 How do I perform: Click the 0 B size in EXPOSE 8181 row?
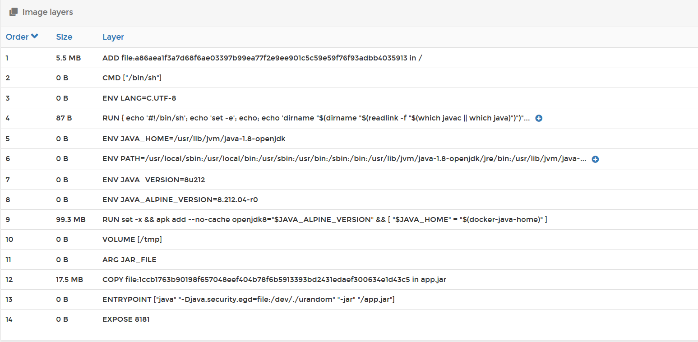(x=62, y=319)
